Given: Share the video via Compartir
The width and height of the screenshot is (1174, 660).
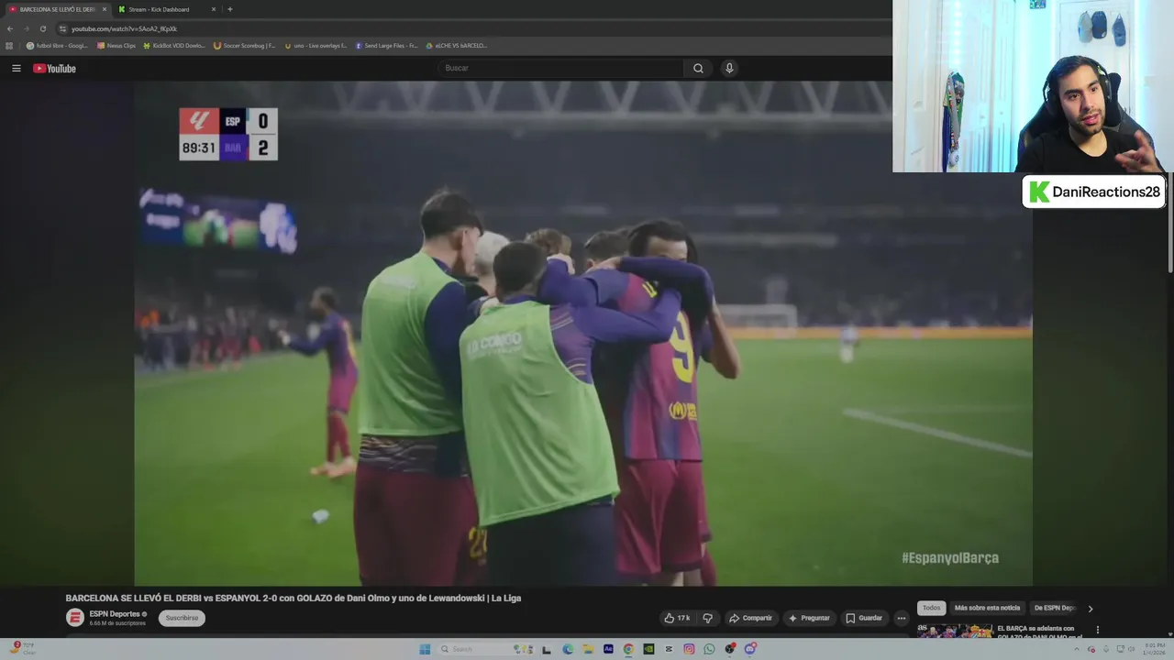Looking at the screenshot, I should point(750,618).
